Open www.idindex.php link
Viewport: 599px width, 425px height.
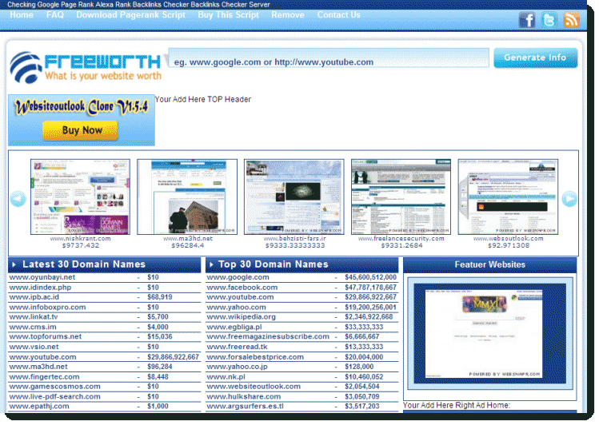pos(40,288)
